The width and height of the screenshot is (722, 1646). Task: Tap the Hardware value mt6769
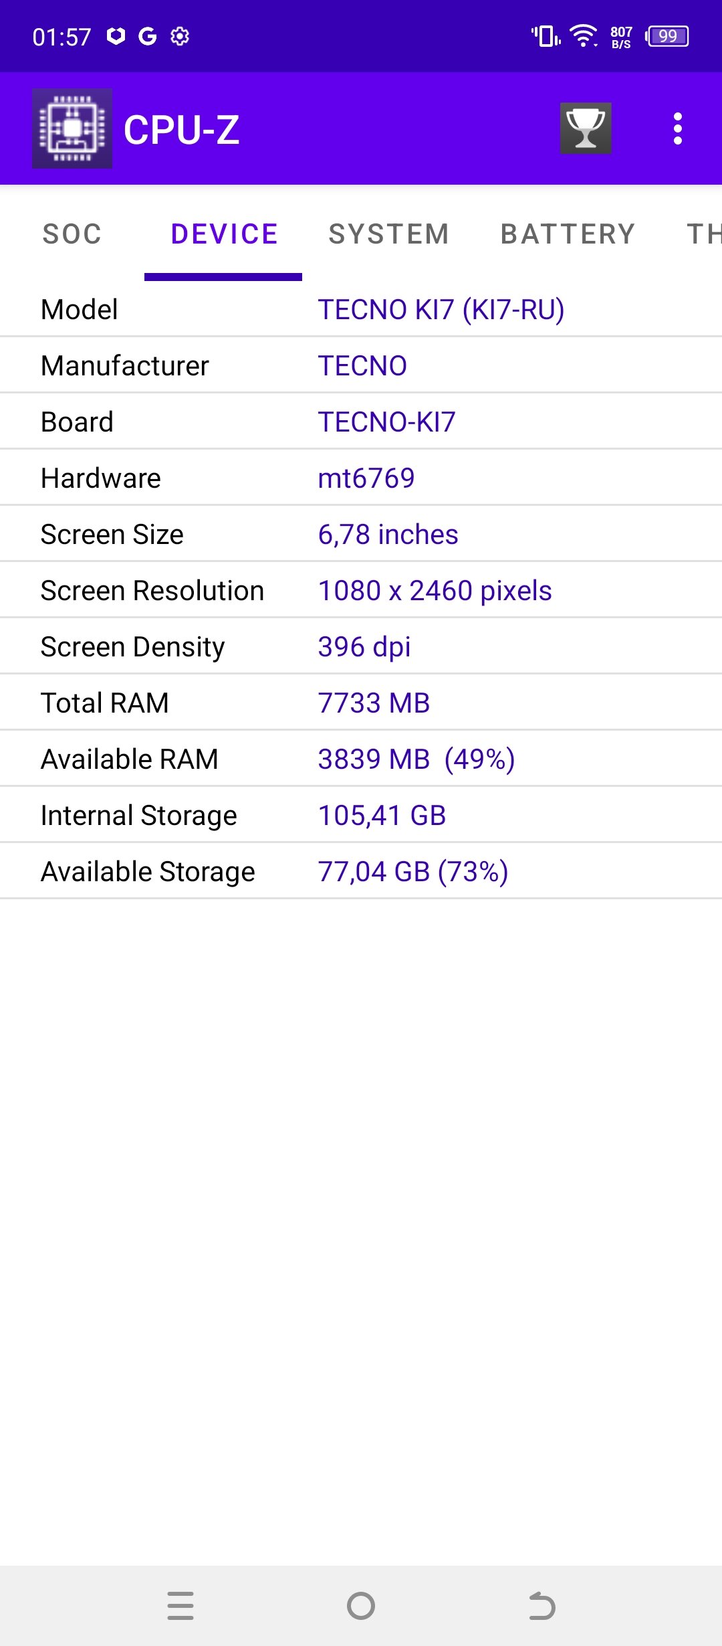[x=366, y=478]
